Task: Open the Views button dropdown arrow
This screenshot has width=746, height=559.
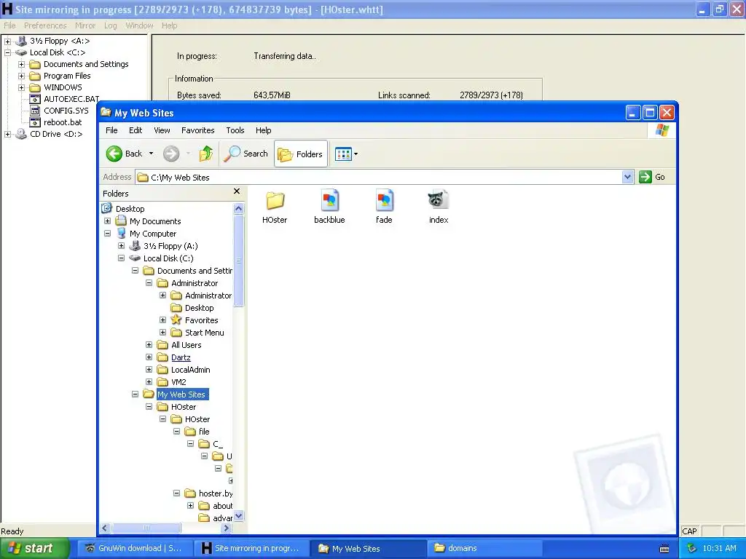Action: 356,154
